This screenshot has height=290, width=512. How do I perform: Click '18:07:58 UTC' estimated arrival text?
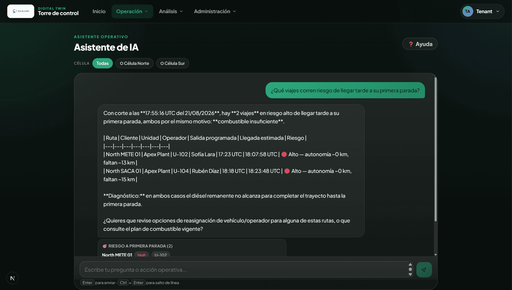(x=261, y=154)
